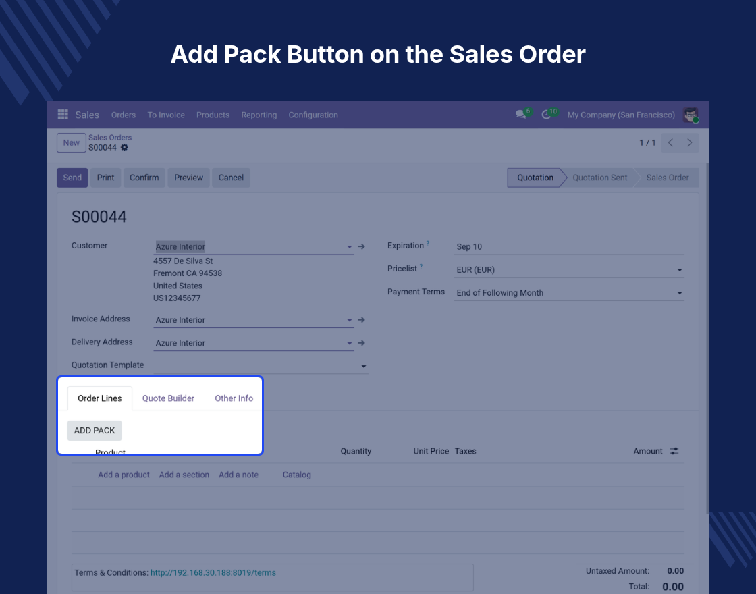Click the page scrollbar
This screenshot has height=594, width=756.
coord(707,337)
